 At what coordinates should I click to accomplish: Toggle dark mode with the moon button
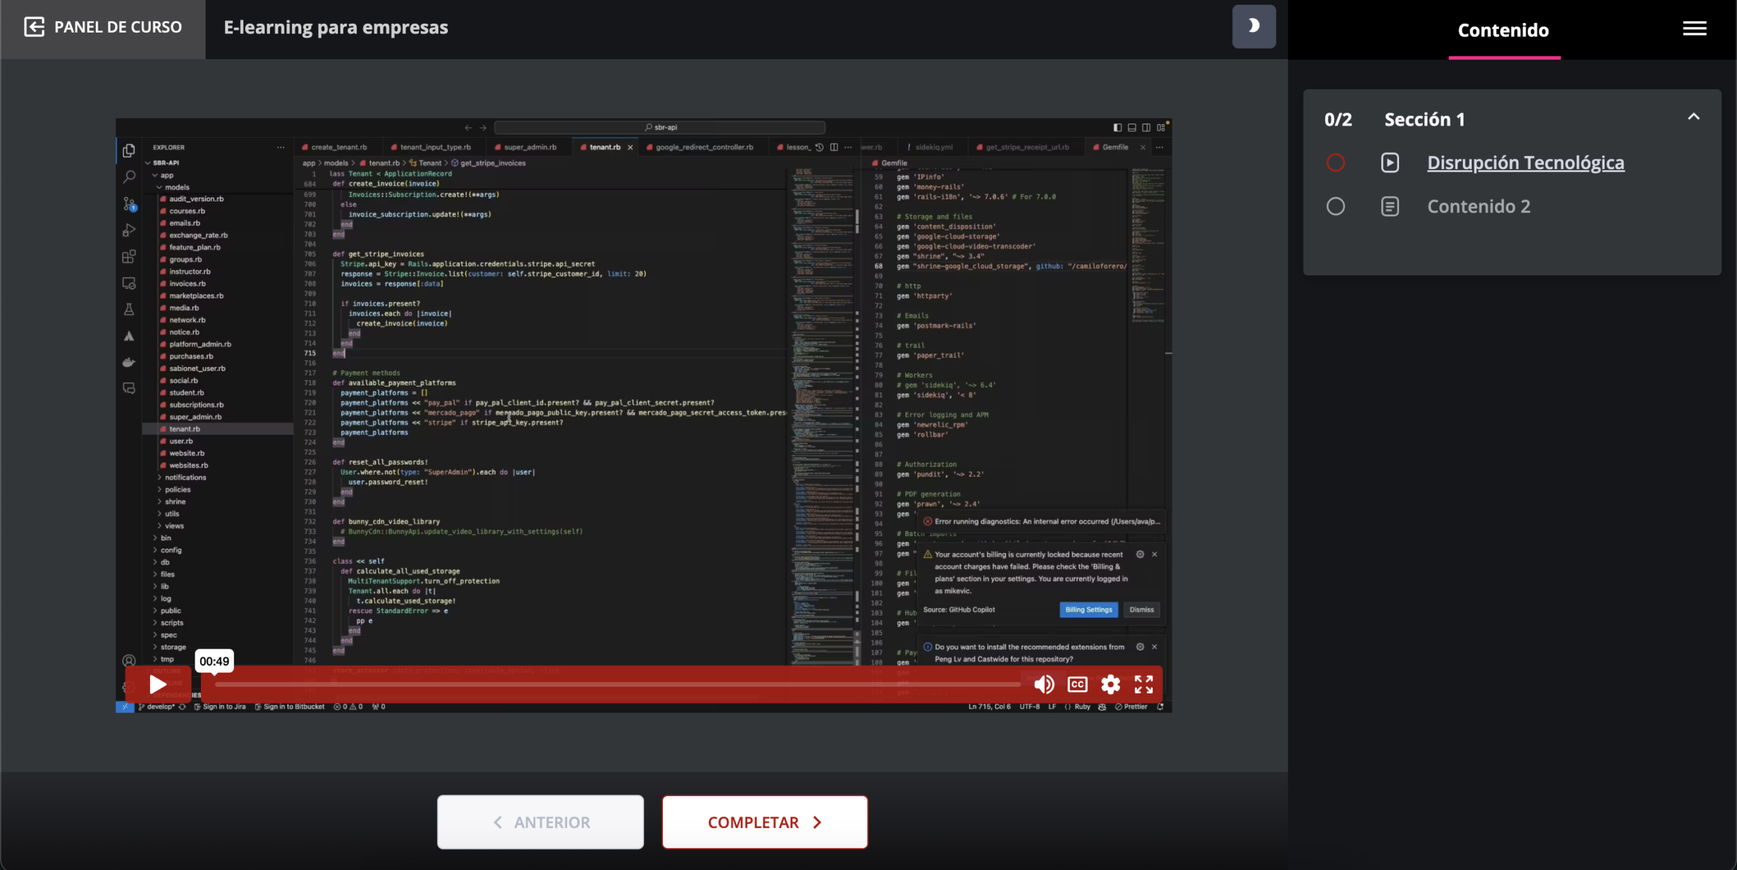[x=1254, y=26]
